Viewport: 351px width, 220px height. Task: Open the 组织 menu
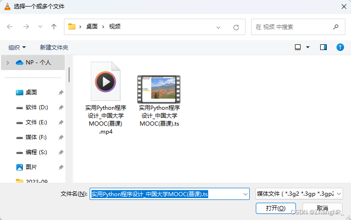pos(17,48)
